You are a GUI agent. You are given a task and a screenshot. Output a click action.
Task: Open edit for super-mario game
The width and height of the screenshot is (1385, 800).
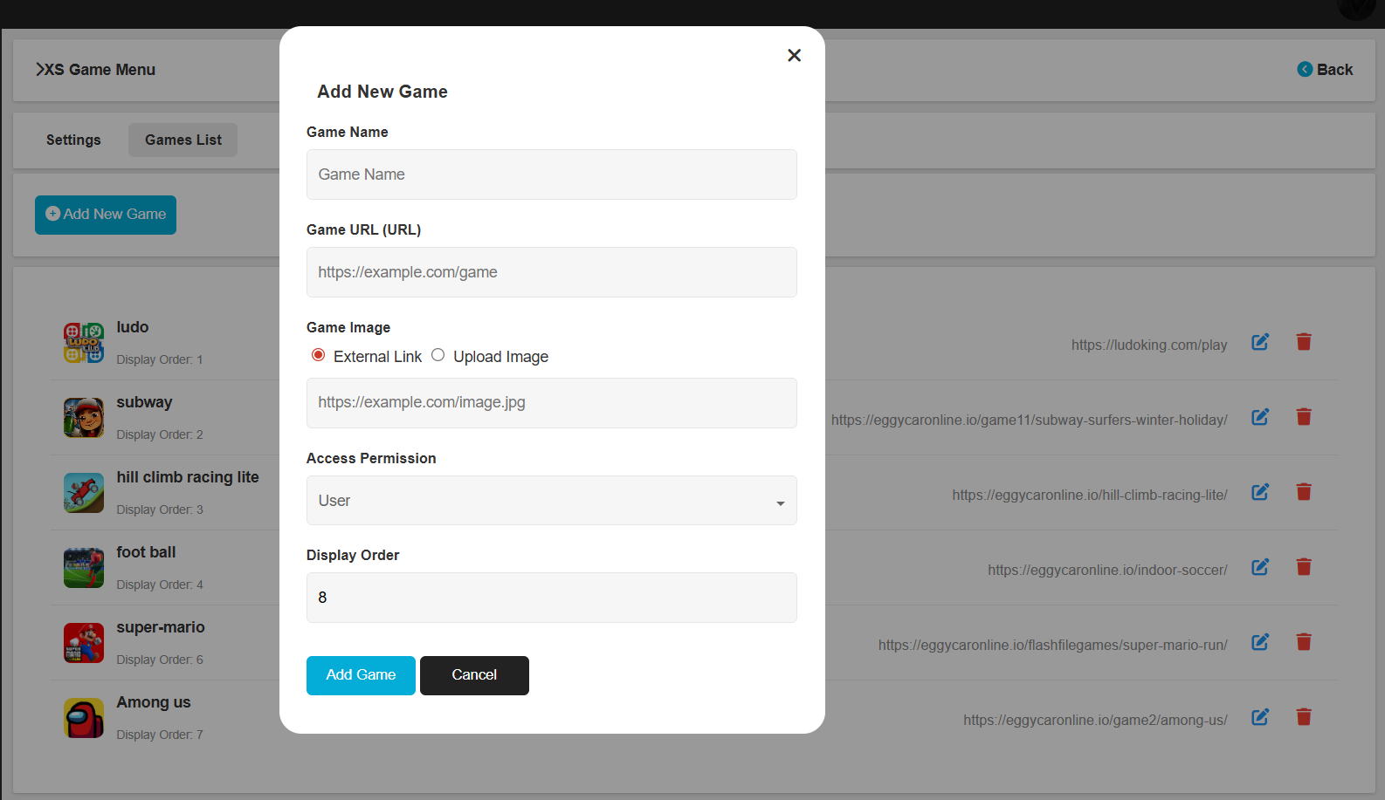1259,642
